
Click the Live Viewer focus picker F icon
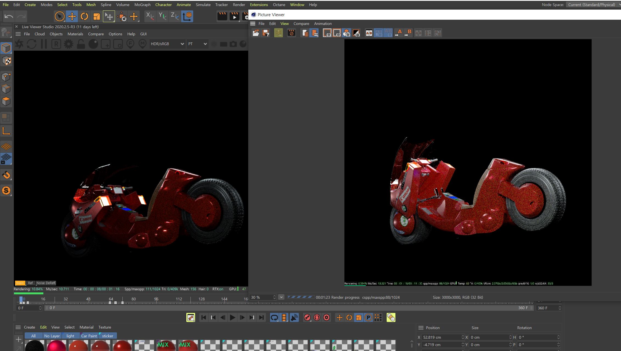click(x=130, y=44)
